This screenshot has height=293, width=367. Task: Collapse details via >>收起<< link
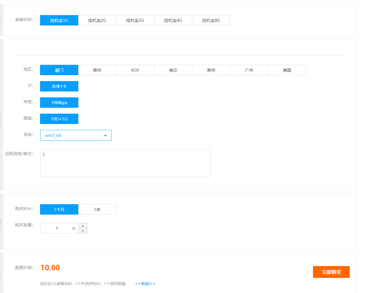pos(145,284)
